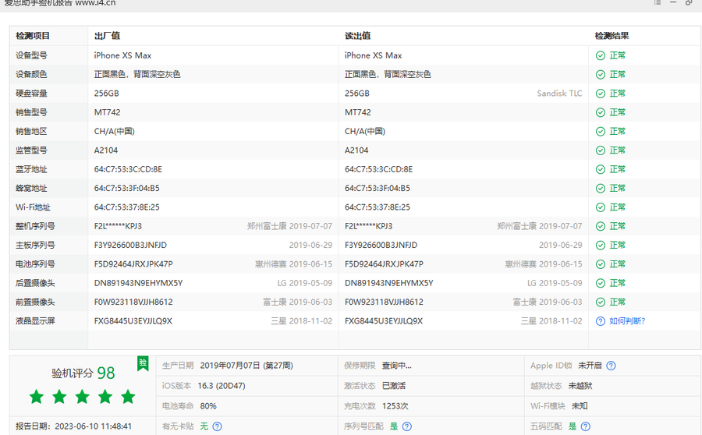
Task: Click the 充电次数 value 1253次
Action: [395, 406]
